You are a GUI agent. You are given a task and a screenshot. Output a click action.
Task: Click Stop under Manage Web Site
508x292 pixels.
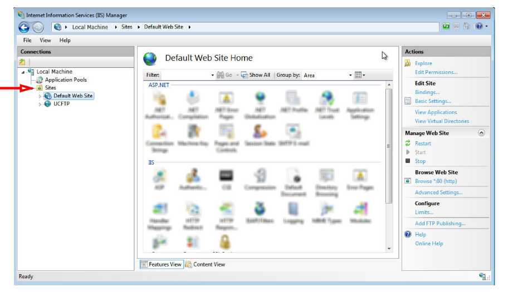tap(420, 161)
